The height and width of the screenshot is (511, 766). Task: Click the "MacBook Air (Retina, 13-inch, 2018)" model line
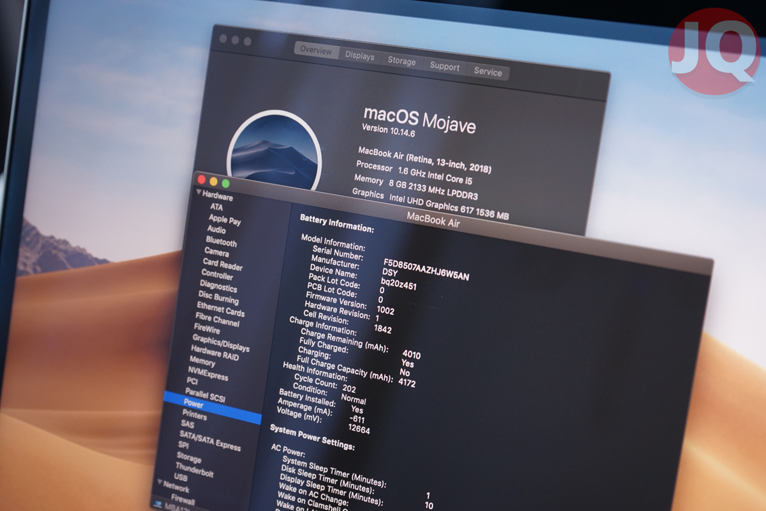tap(424, 160)
